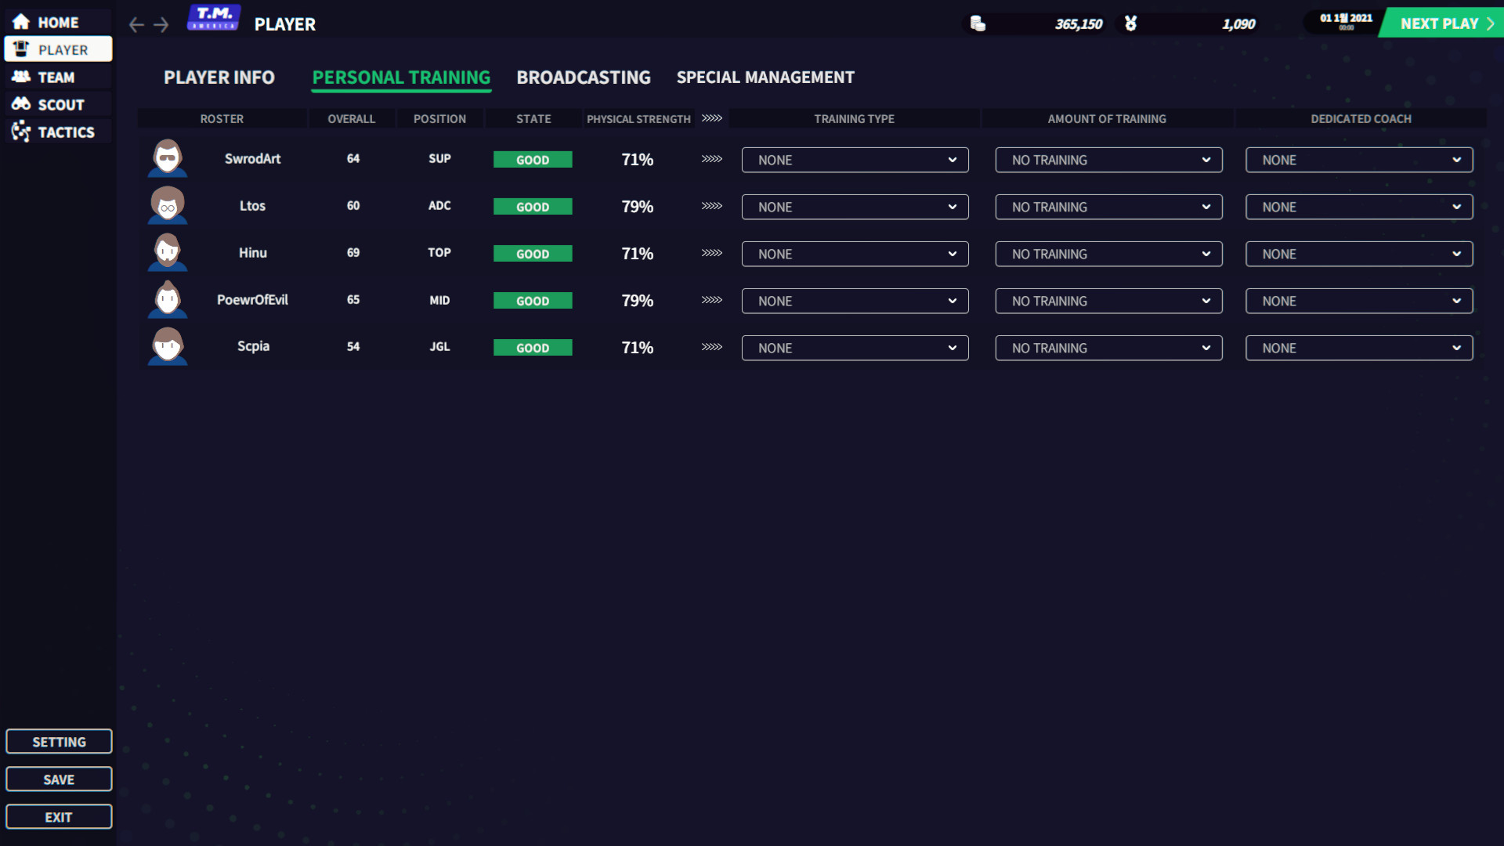Open PoewrOfEvil's Amount of Training dropdown

point(1109,301)
